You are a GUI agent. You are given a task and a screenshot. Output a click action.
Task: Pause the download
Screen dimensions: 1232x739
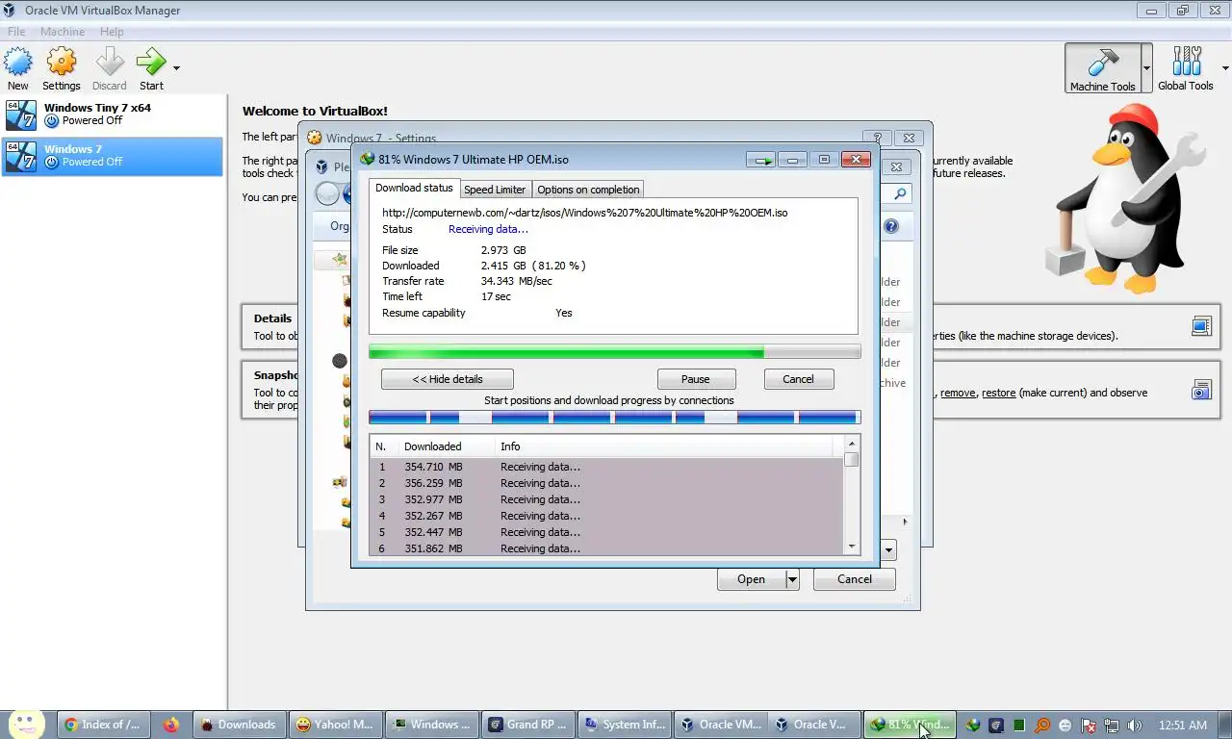pyautogui.click(x=696, y=379)
